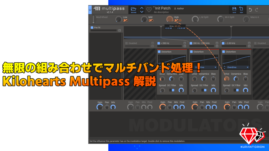Click the Mod Wheel slider
This screenshot has width=269, height=151.
click(94, 19)
